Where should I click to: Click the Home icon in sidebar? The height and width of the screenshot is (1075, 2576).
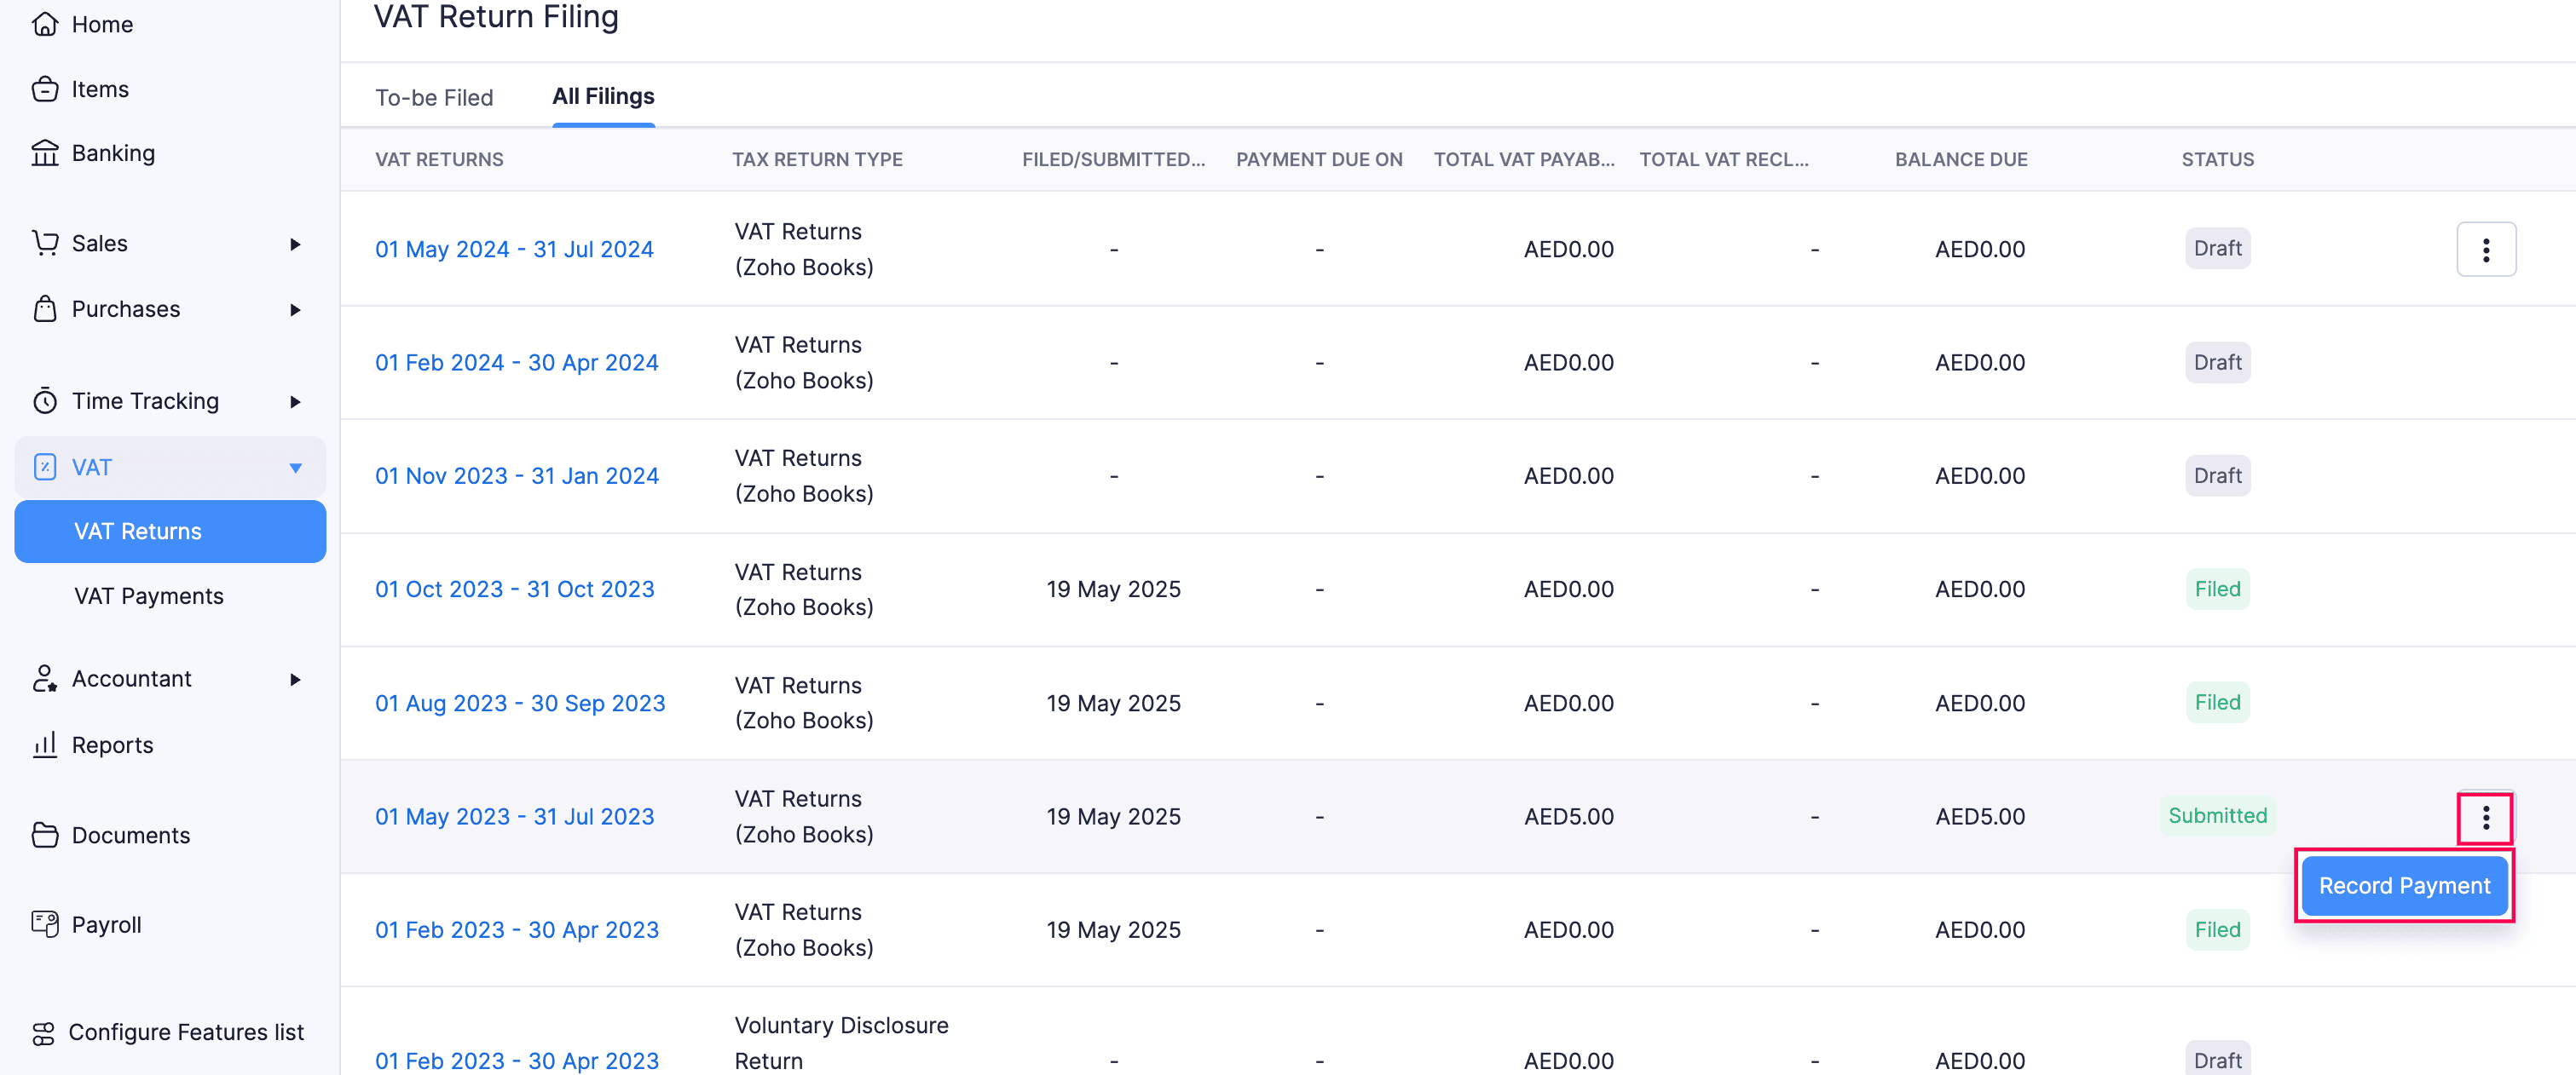46,23
